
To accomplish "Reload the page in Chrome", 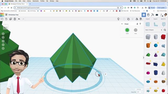I will (x=8, y=8).
